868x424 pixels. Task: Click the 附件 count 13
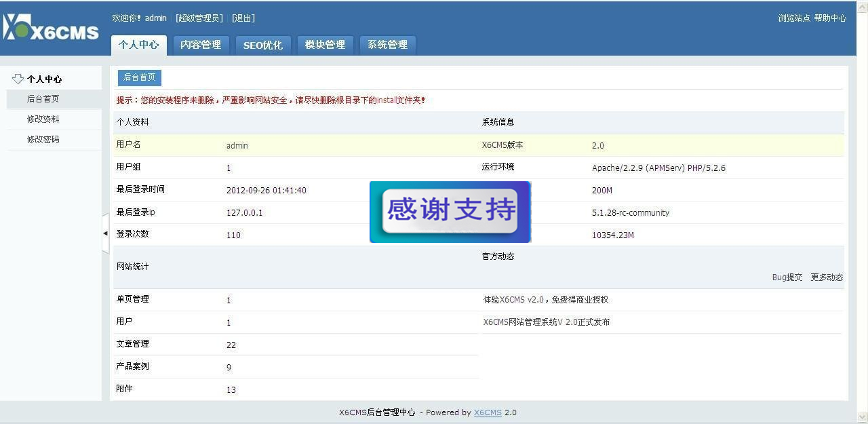point(231,390)
